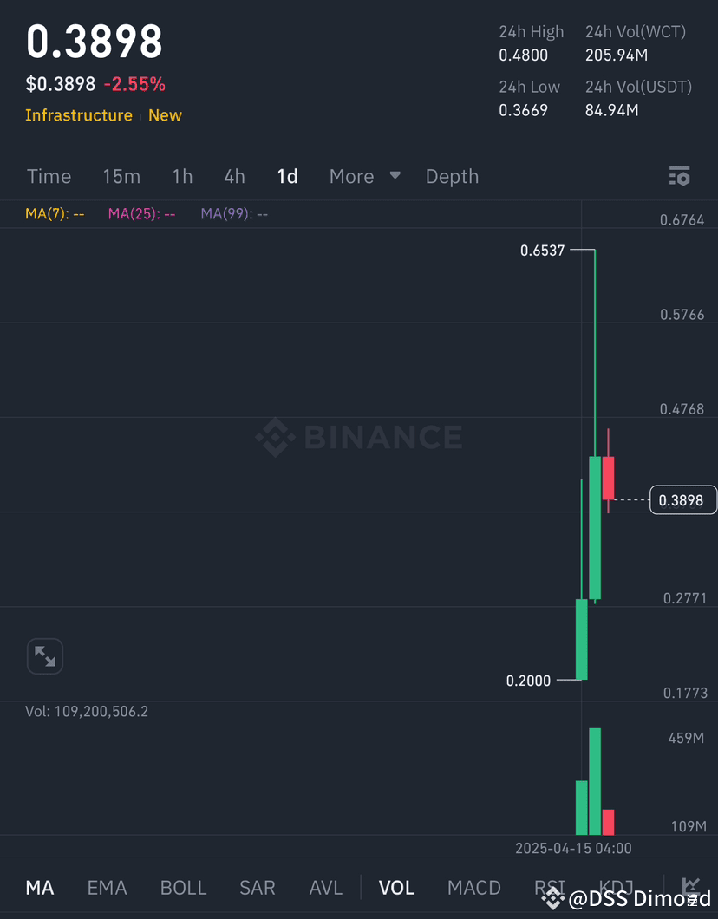718x919 pixels.
Task: Open the Depth view
Action: [x=452, y=176]
